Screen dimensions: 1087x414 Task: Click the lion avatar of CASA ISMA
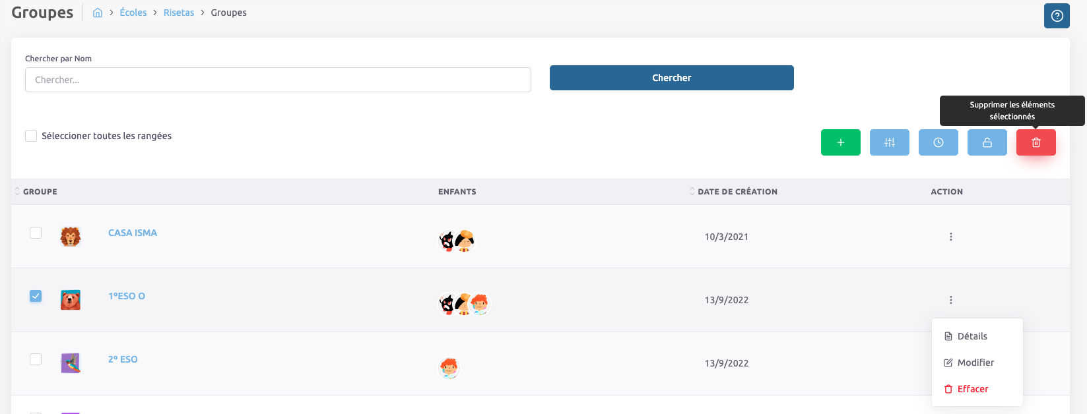click(x=71, y=236)
